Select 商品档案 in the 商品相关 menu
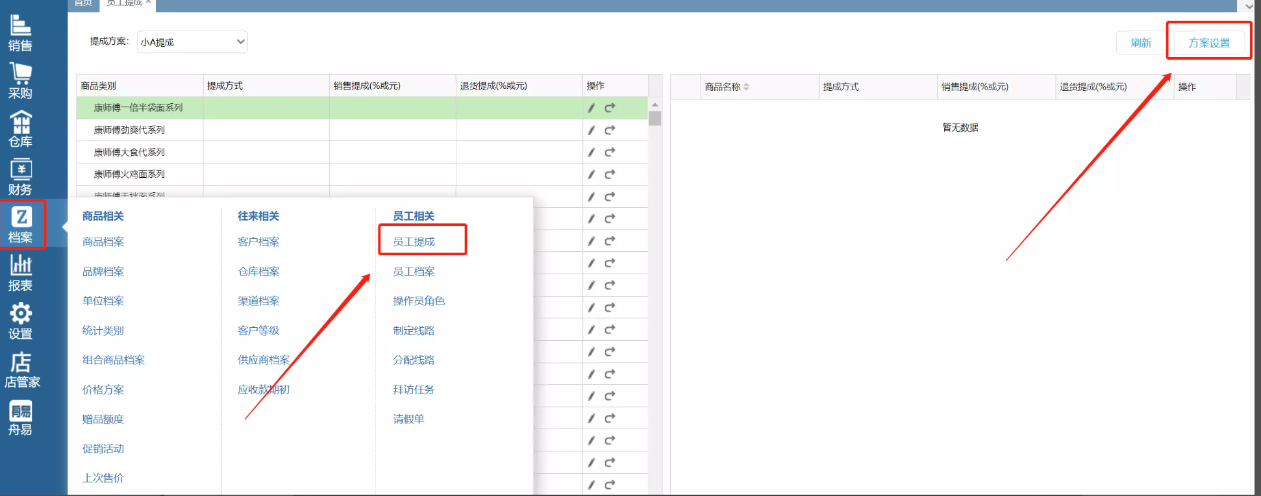This screenshot has width=1261, height=496. (103, 242)
